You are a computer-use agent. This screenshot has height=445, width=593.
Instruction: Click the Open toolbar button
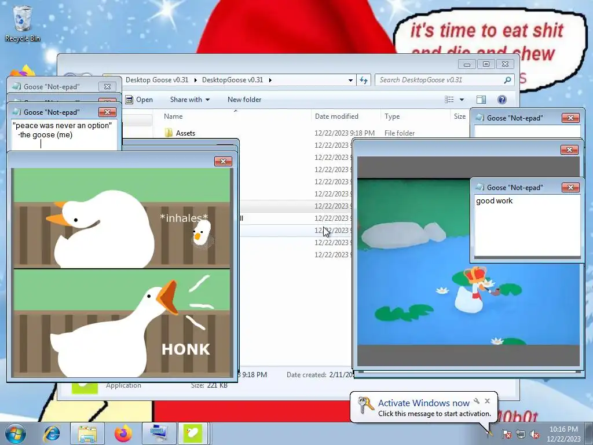(x=139, y=100)
